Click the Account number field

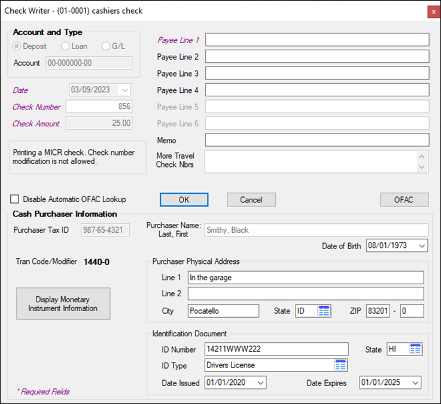click(89, 63)
